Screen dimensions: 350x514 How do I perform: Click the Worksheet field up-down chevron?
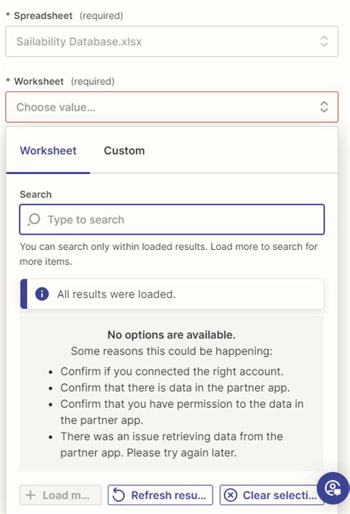[324, 107]
